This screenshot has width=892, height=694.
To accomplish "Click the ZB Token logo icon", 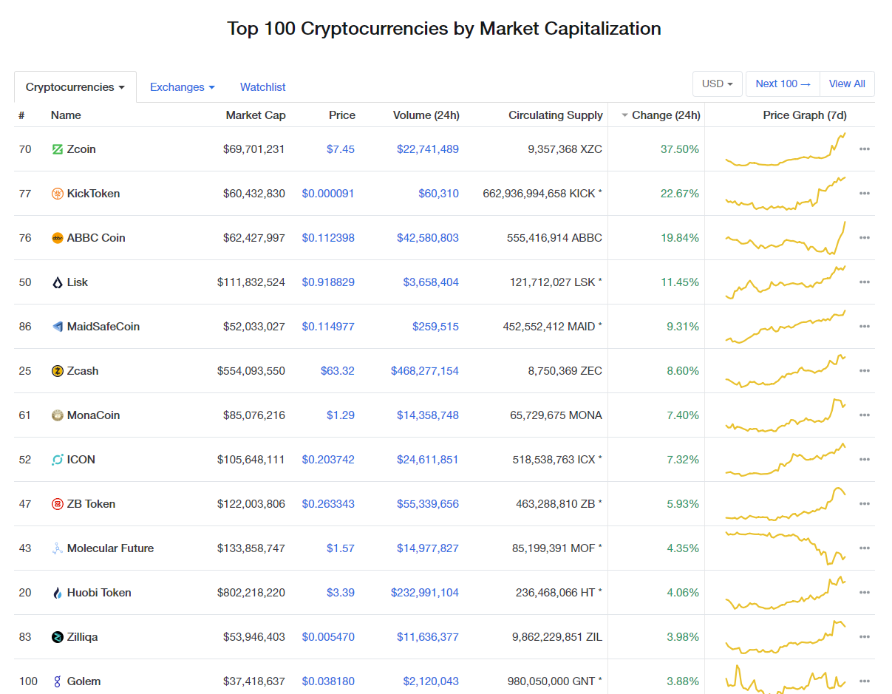I will pyautogui.click(x=58, y=504).
